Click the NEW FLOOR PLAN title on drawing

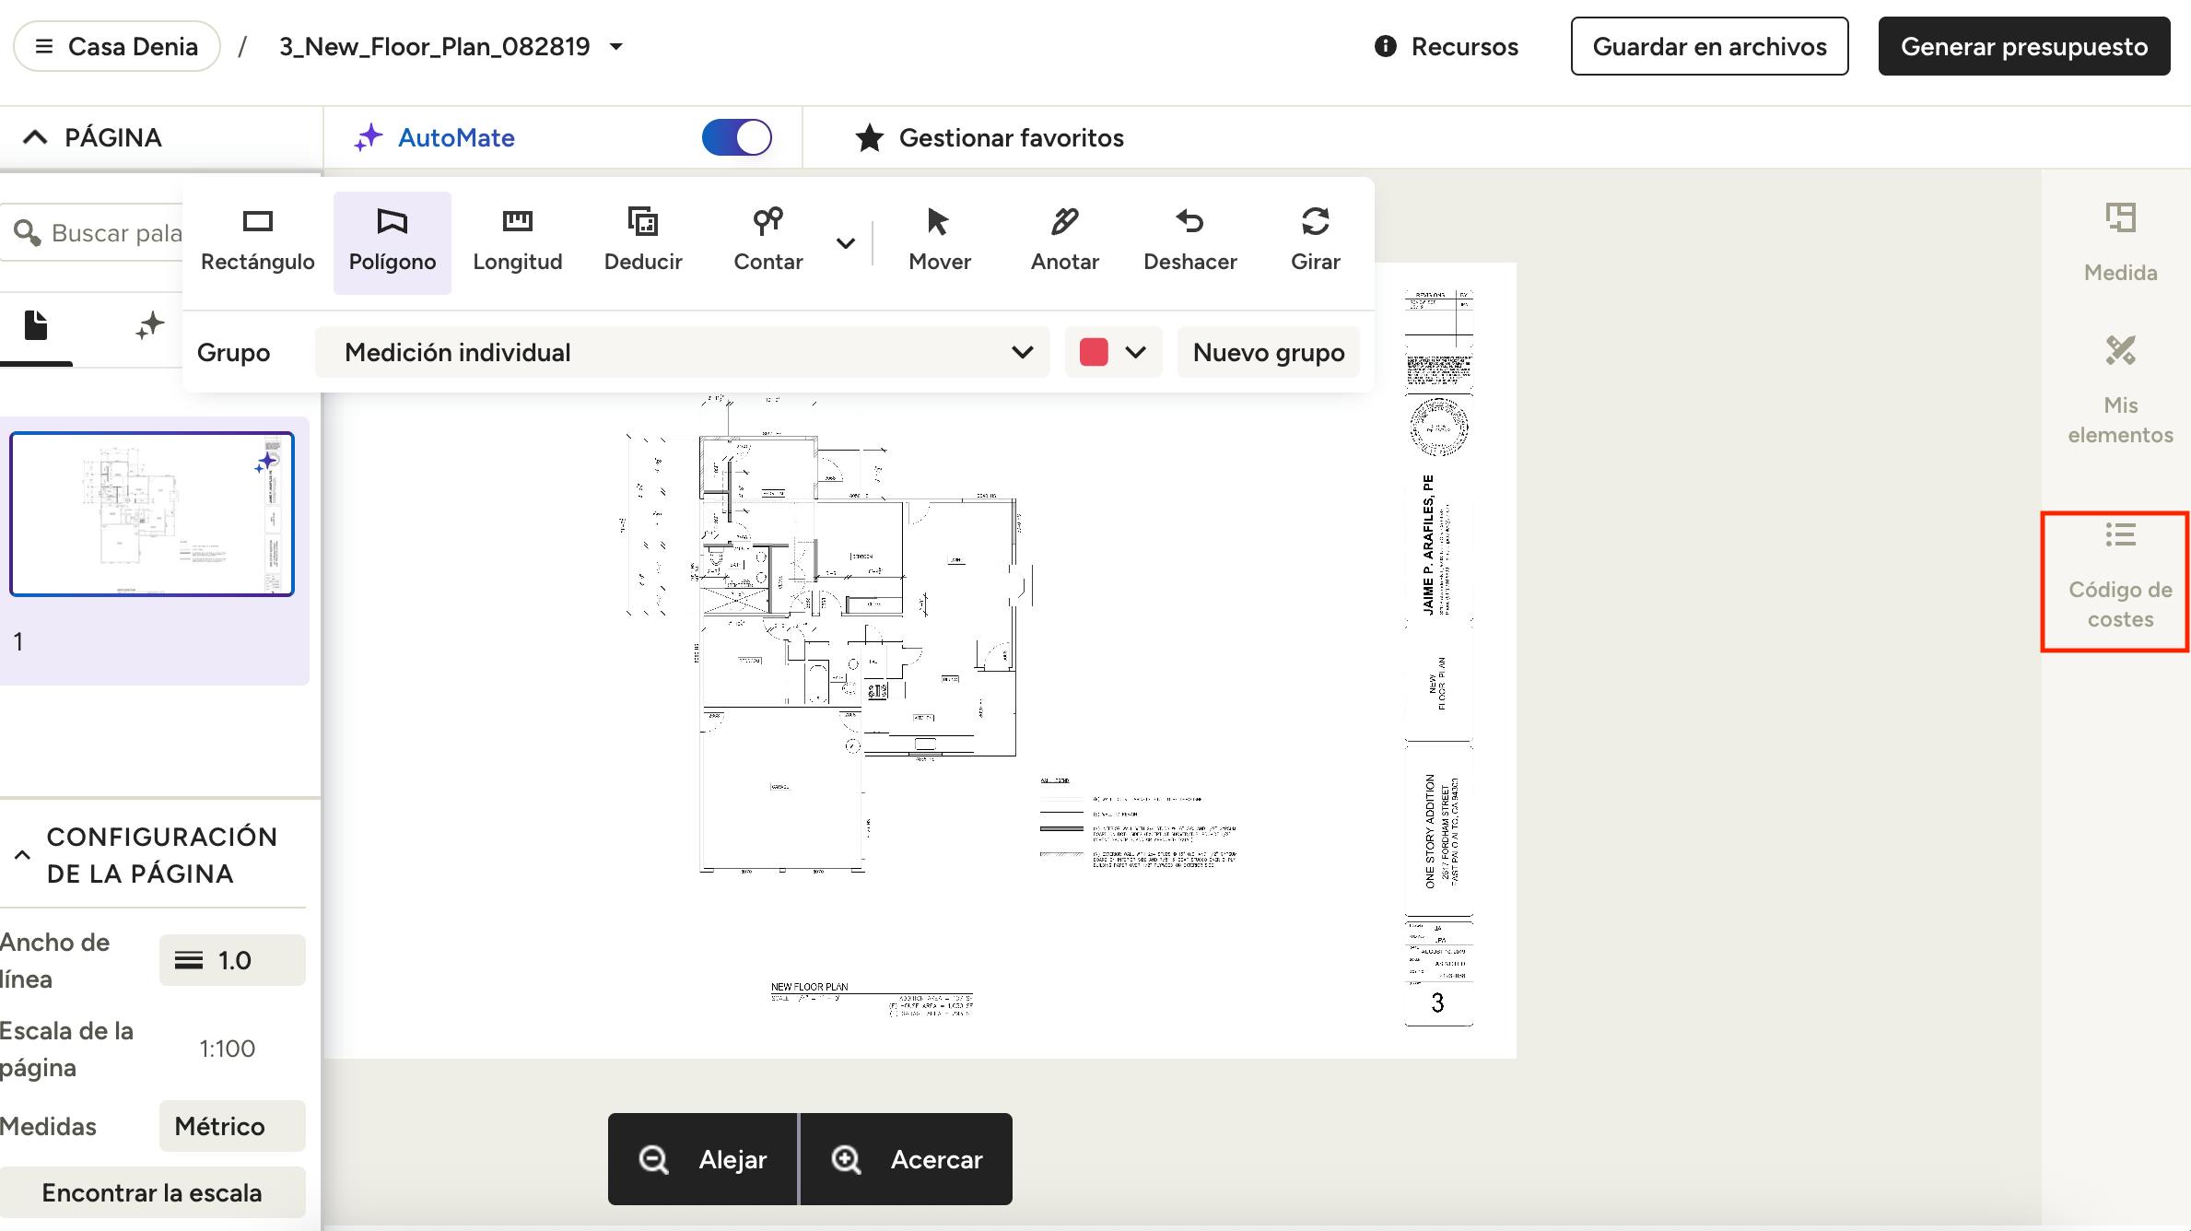(809, 987)
